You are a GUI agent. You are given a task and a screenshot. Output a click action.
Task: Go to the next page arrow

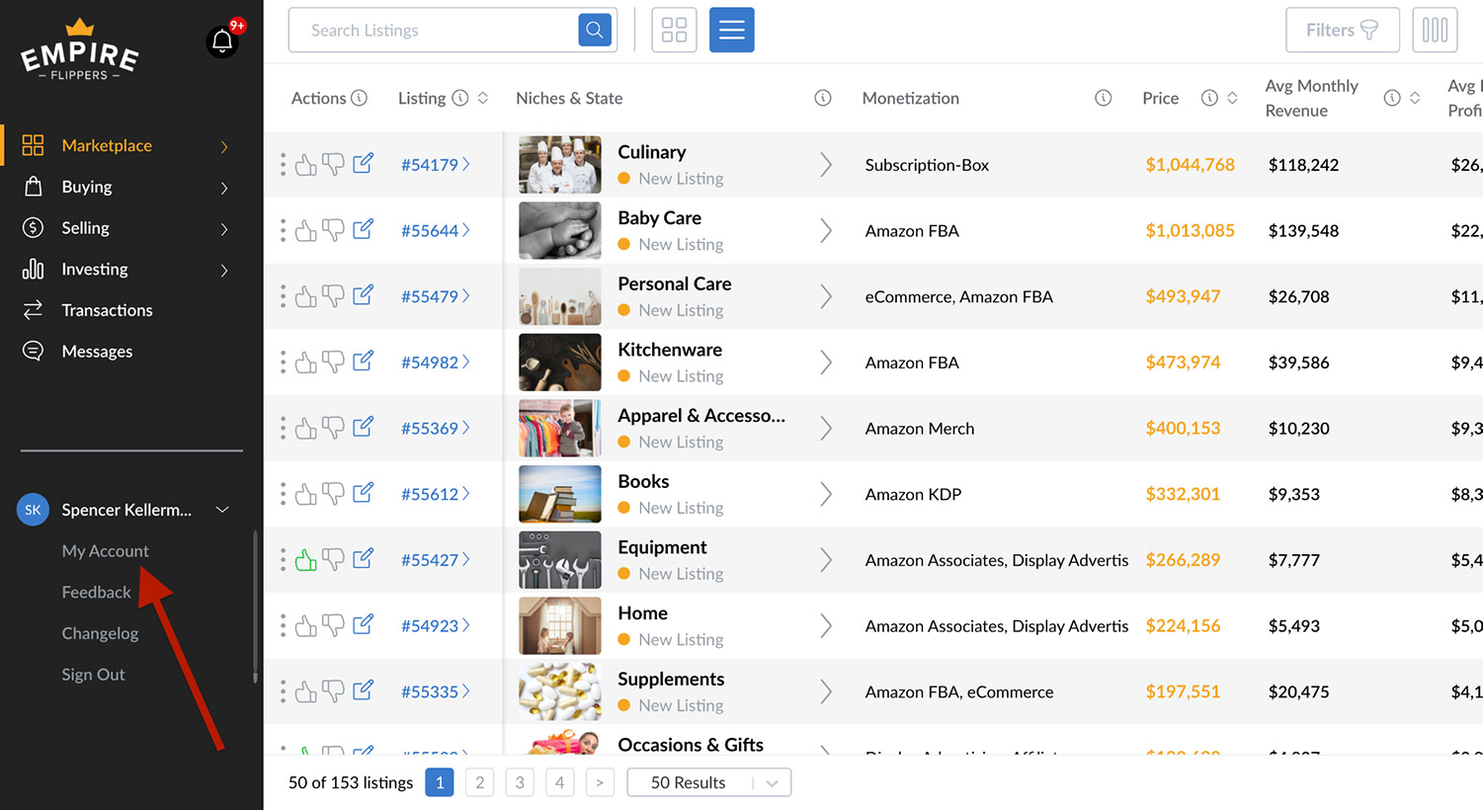pyautogui.click(x=600, y=782)
